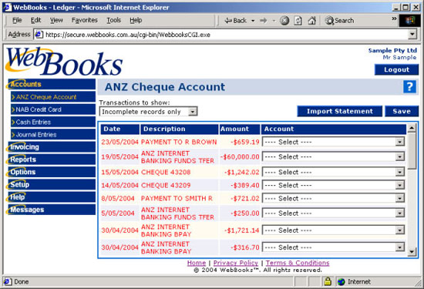This screenshot has height=289, width=424.
Task: Open ANZ Cheque Account in sidebar
Action: pos(53,97)
